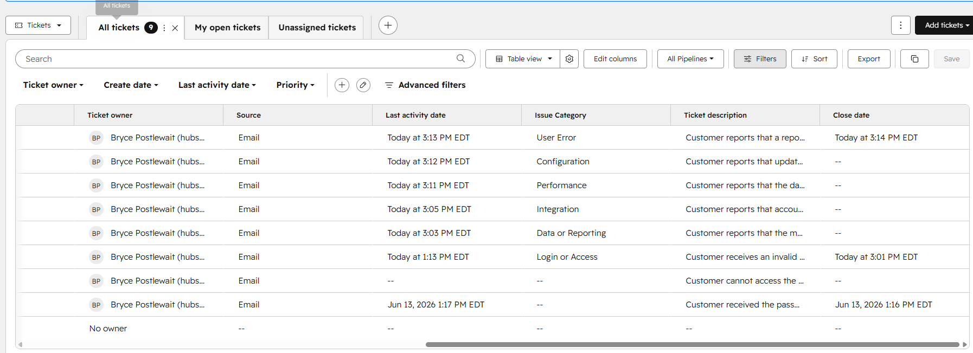Click the scroll left arrow
This screenshot has height=353, width=973.
(20, 344)
